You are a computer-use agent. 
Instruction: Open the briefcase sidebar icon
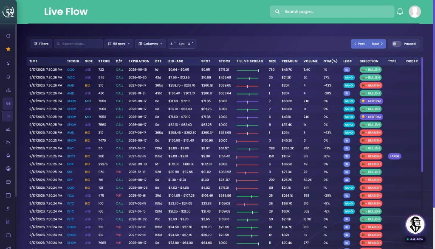[8, 182]
